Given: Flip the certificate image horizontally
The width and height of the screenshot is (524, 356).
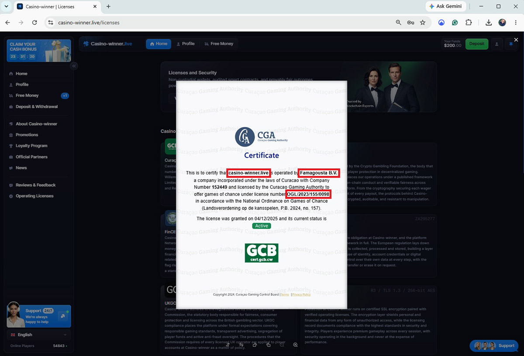Looking at the screenshot, I should tap(241, 345).
